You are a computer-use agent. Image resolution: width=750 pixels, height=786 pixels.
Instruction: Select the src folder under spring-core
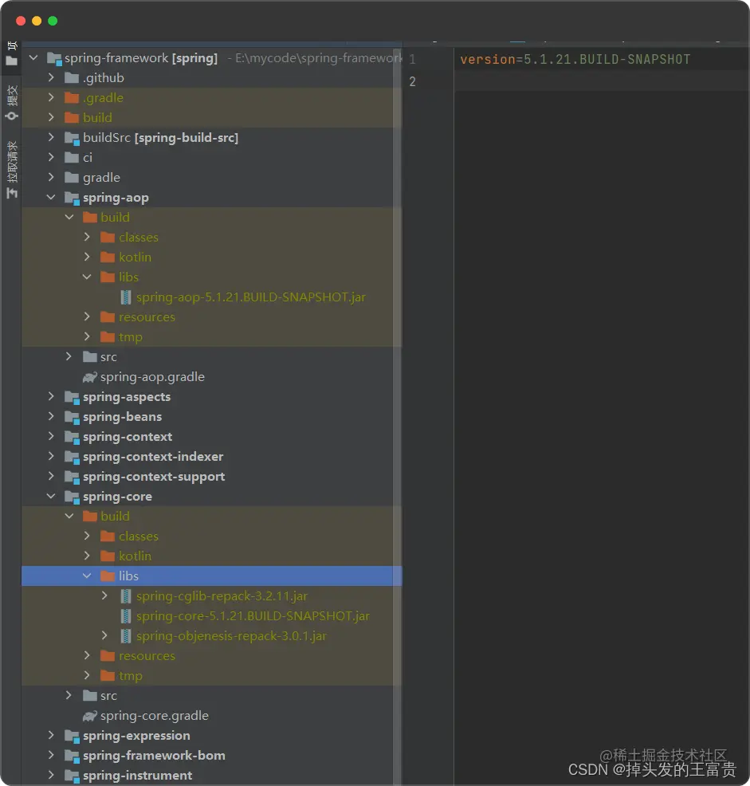[x=108, y=696]
